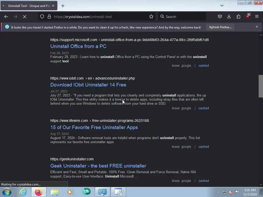Launch Internet Explorer from the taskbar

(x=23, y=192)
